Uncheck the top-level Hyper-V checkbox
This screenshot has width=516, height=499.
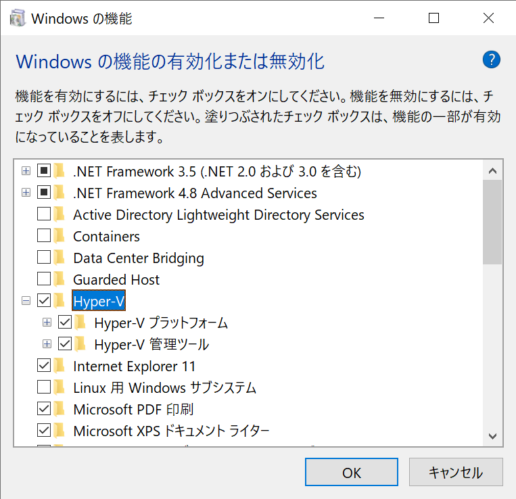44,300
